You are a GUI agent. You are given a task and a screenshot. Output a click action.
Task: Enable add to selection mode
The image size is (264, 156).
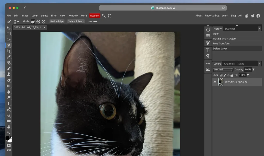38,21
